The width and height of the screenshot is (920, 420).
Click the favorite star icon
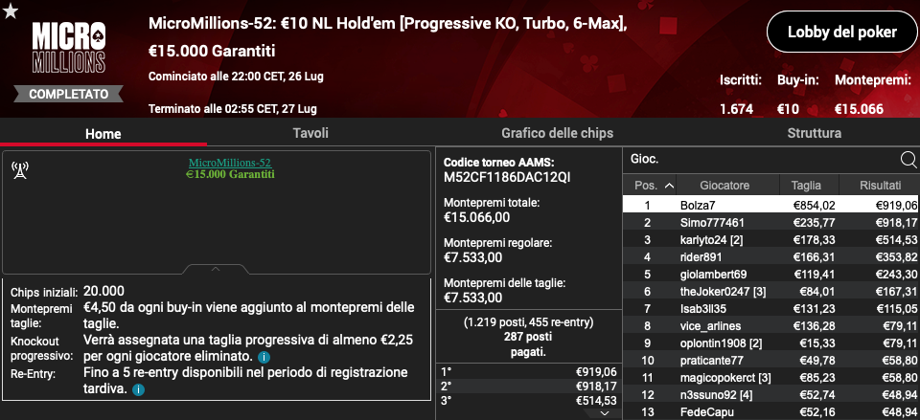[x=11, y=10]
